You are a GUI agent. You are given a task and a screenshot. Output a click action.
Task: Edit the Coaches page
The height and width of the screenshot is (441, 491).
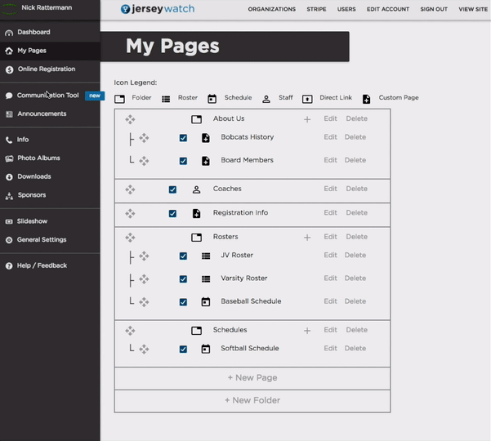pyautogui.click(x=330, y=189)
